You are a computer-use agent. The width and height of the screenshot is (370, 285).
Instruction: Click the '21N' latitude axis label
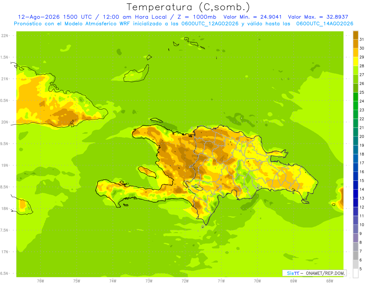pyautogui.click(x=5, y=79)
